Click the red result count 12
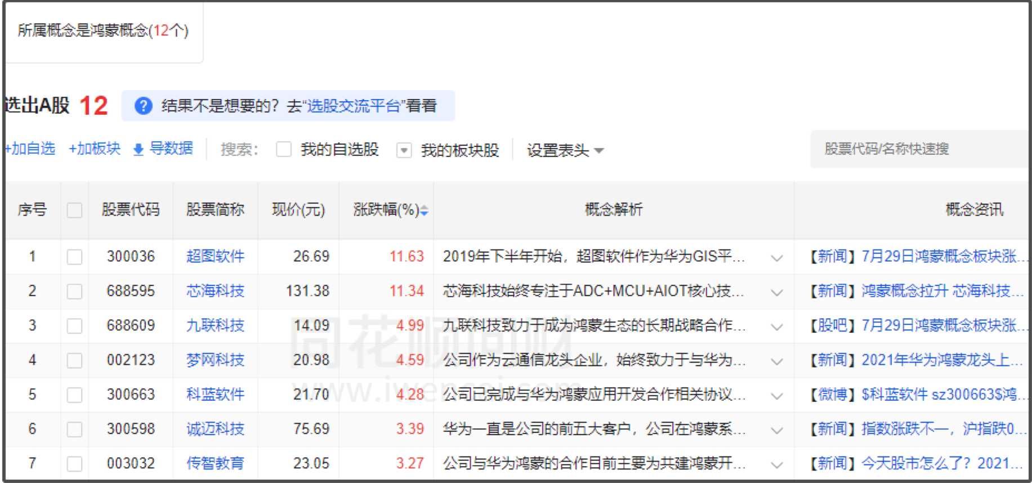This screenshot has width=1032, height=483. click(93, 106)
